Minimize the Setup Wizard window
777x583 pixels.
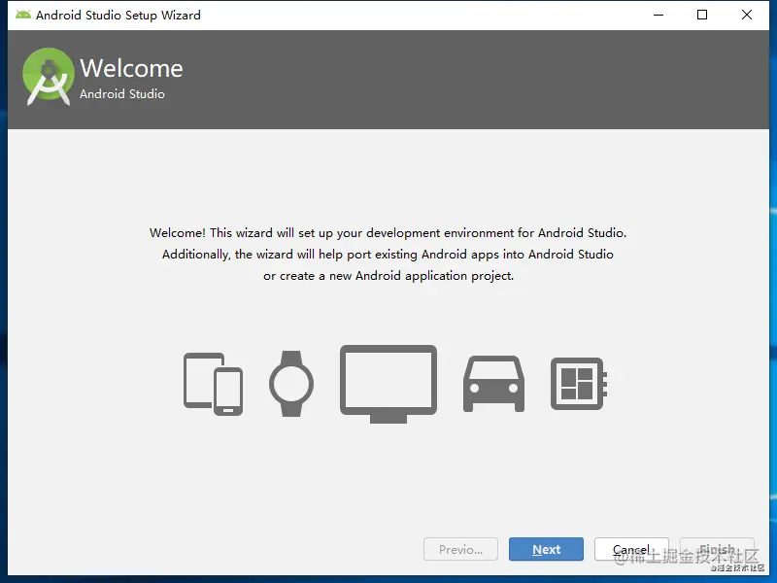pos(659,15)
